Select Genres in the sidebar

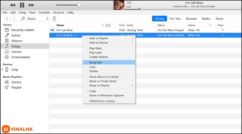point(16,52)
